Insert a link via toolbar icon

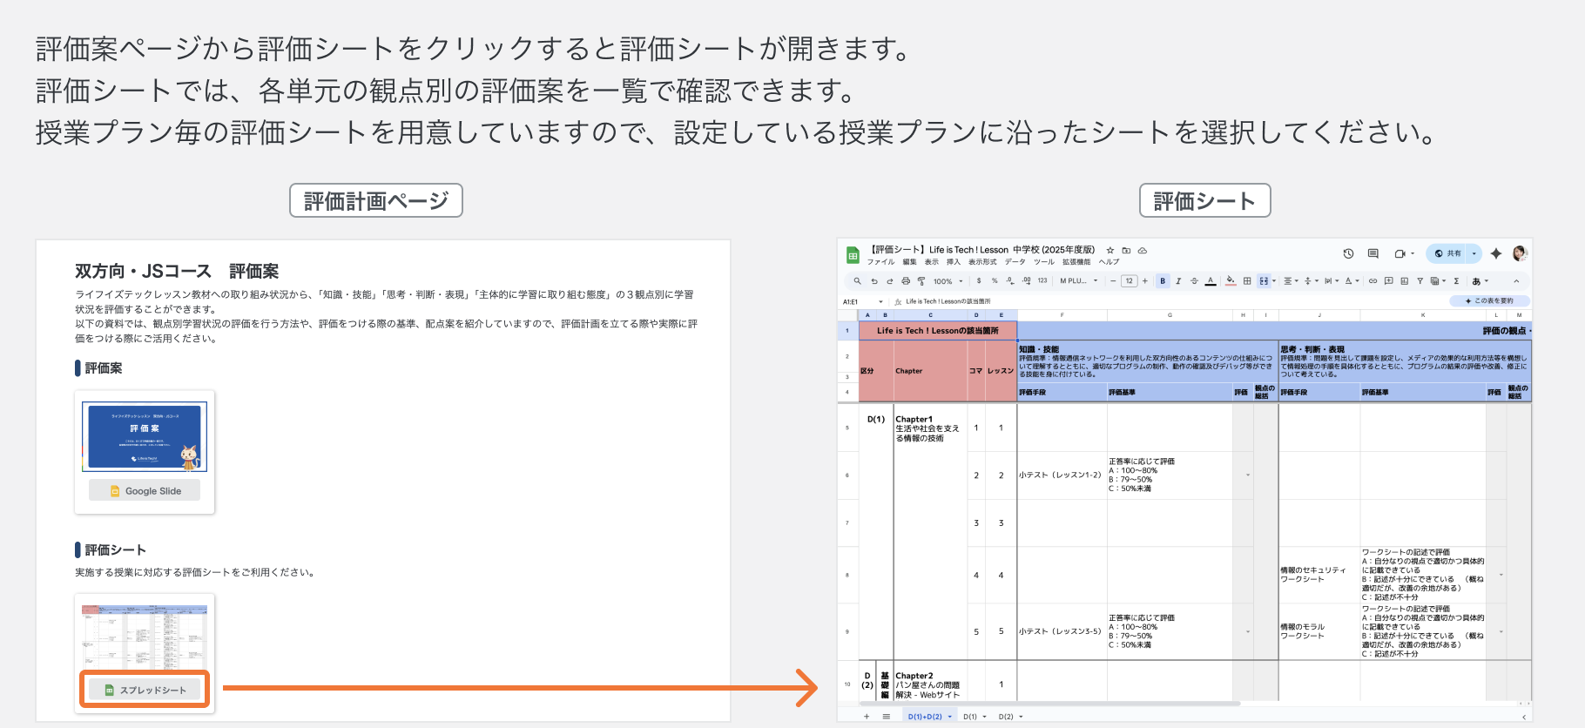(x=1373, y=280)
